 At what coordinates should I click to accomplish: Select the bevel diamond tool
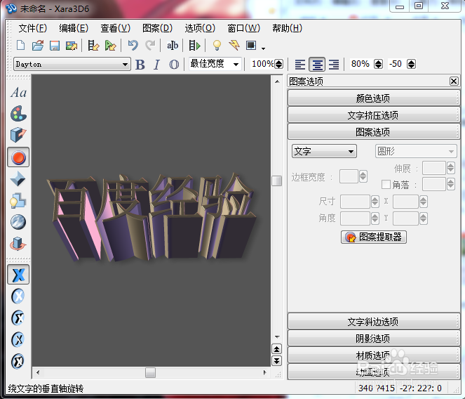[x=18, y=179]
